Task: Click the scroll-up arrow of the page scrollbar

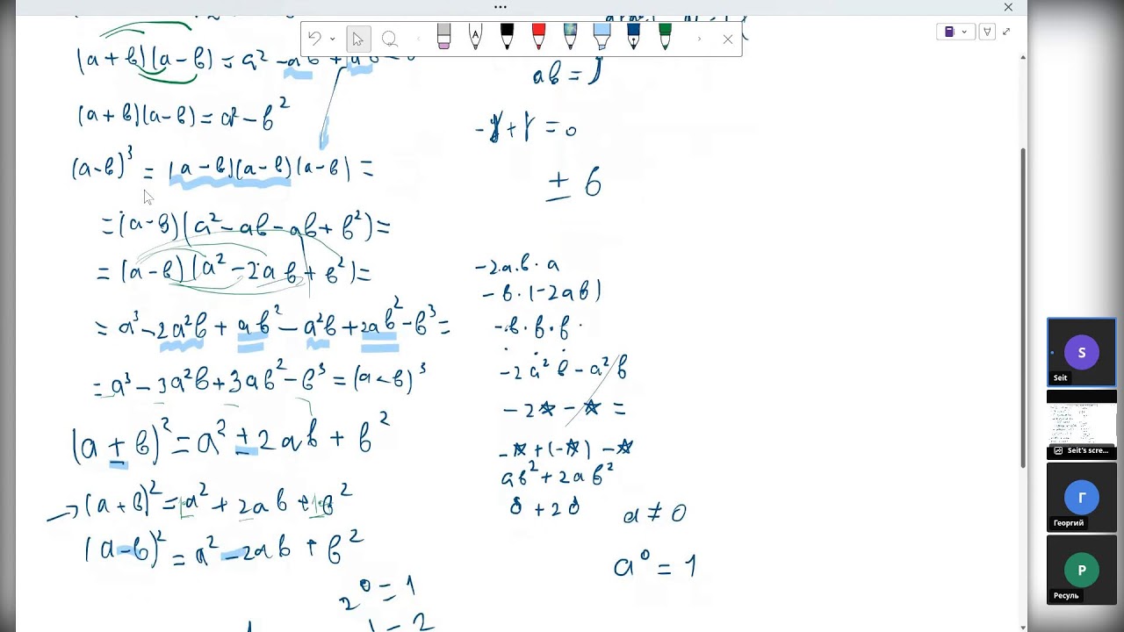Action: [1023, 57]
